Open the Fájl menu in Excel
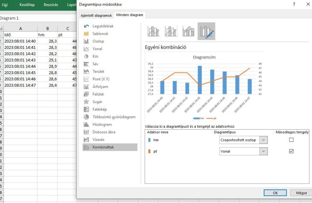The height and width of the screenshot is (203, 312). tap(5, 5)
